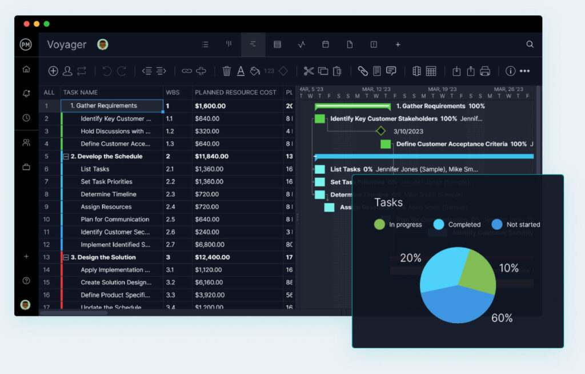585x374 pixels.
Task: Switch to the Calendar view
Action: coord(326,45)
